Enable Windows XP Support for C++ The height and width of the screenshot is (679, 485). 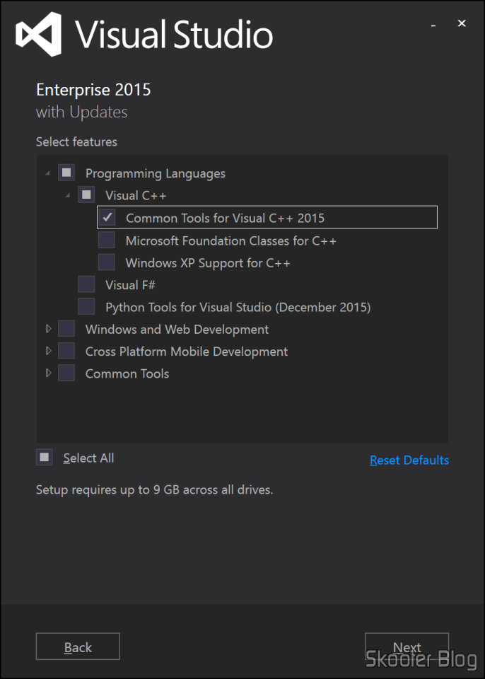click(106, 262)
